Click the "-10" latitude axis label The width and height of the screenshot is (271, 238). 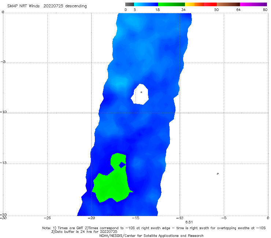click(3, 112)
